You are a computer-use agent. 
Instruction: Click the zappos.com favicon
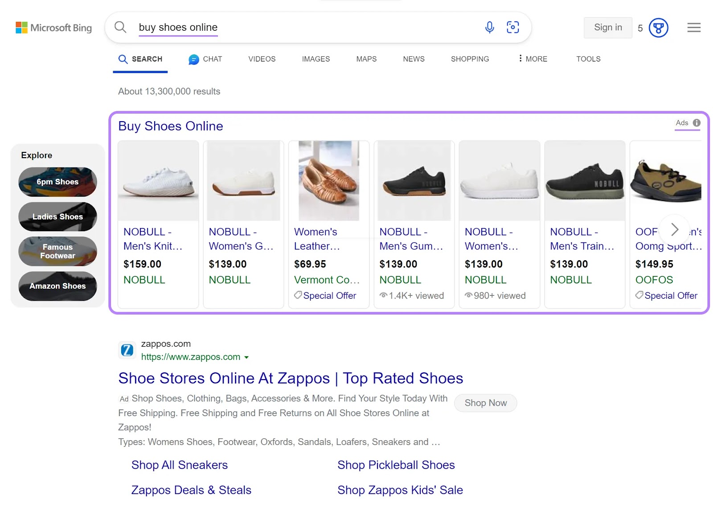coord(127,350)
